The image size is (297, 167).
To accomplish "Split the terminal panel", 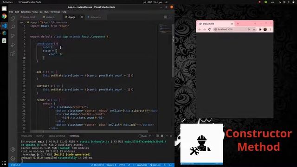I will pos(157,136).
